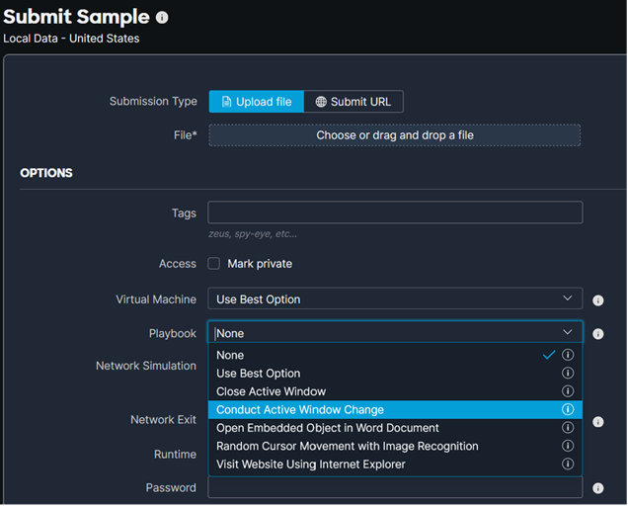Toggle the Mark private checkbox
The image size is (628, 507).
click(x=214, y=264)
